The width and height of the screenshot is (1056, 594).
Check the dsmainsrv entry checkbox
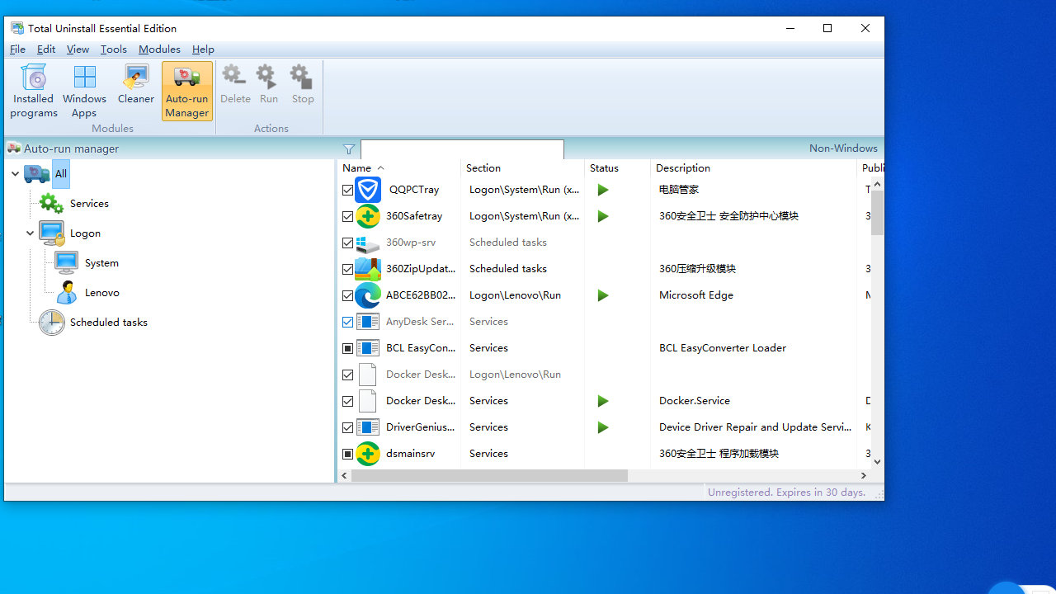coord(347,454)
